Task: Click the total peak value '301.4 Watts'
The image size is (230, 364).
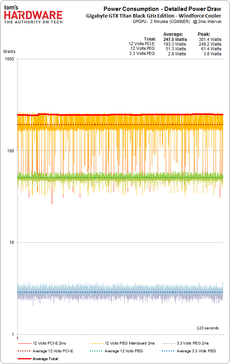Action: tap(210, 39)
